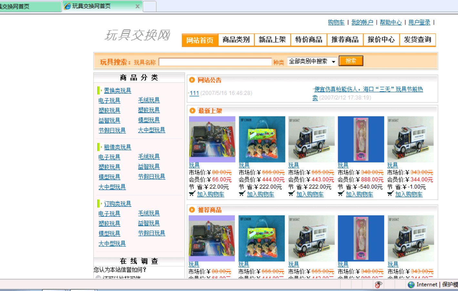This screenshot has height=291, width=458.
Task: Click the green marker beside 租借类玩具
Action: tap(99, 147)
